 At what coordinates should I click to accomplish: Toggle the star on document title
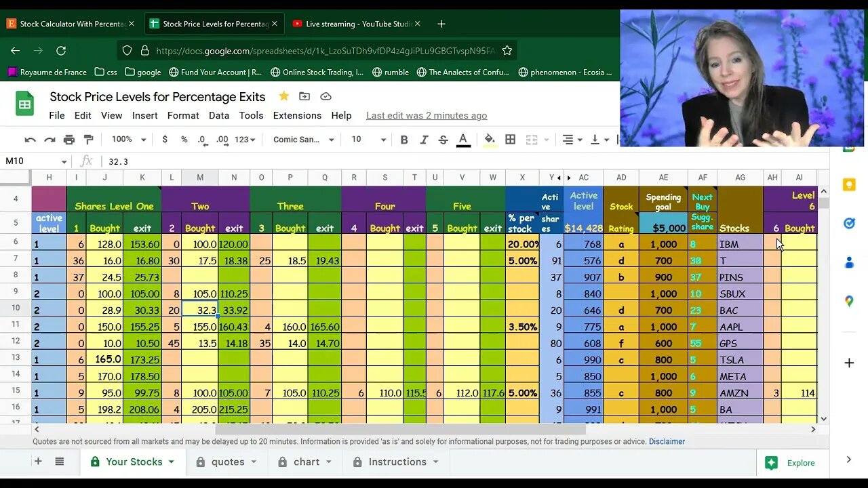tap(283, 96)
